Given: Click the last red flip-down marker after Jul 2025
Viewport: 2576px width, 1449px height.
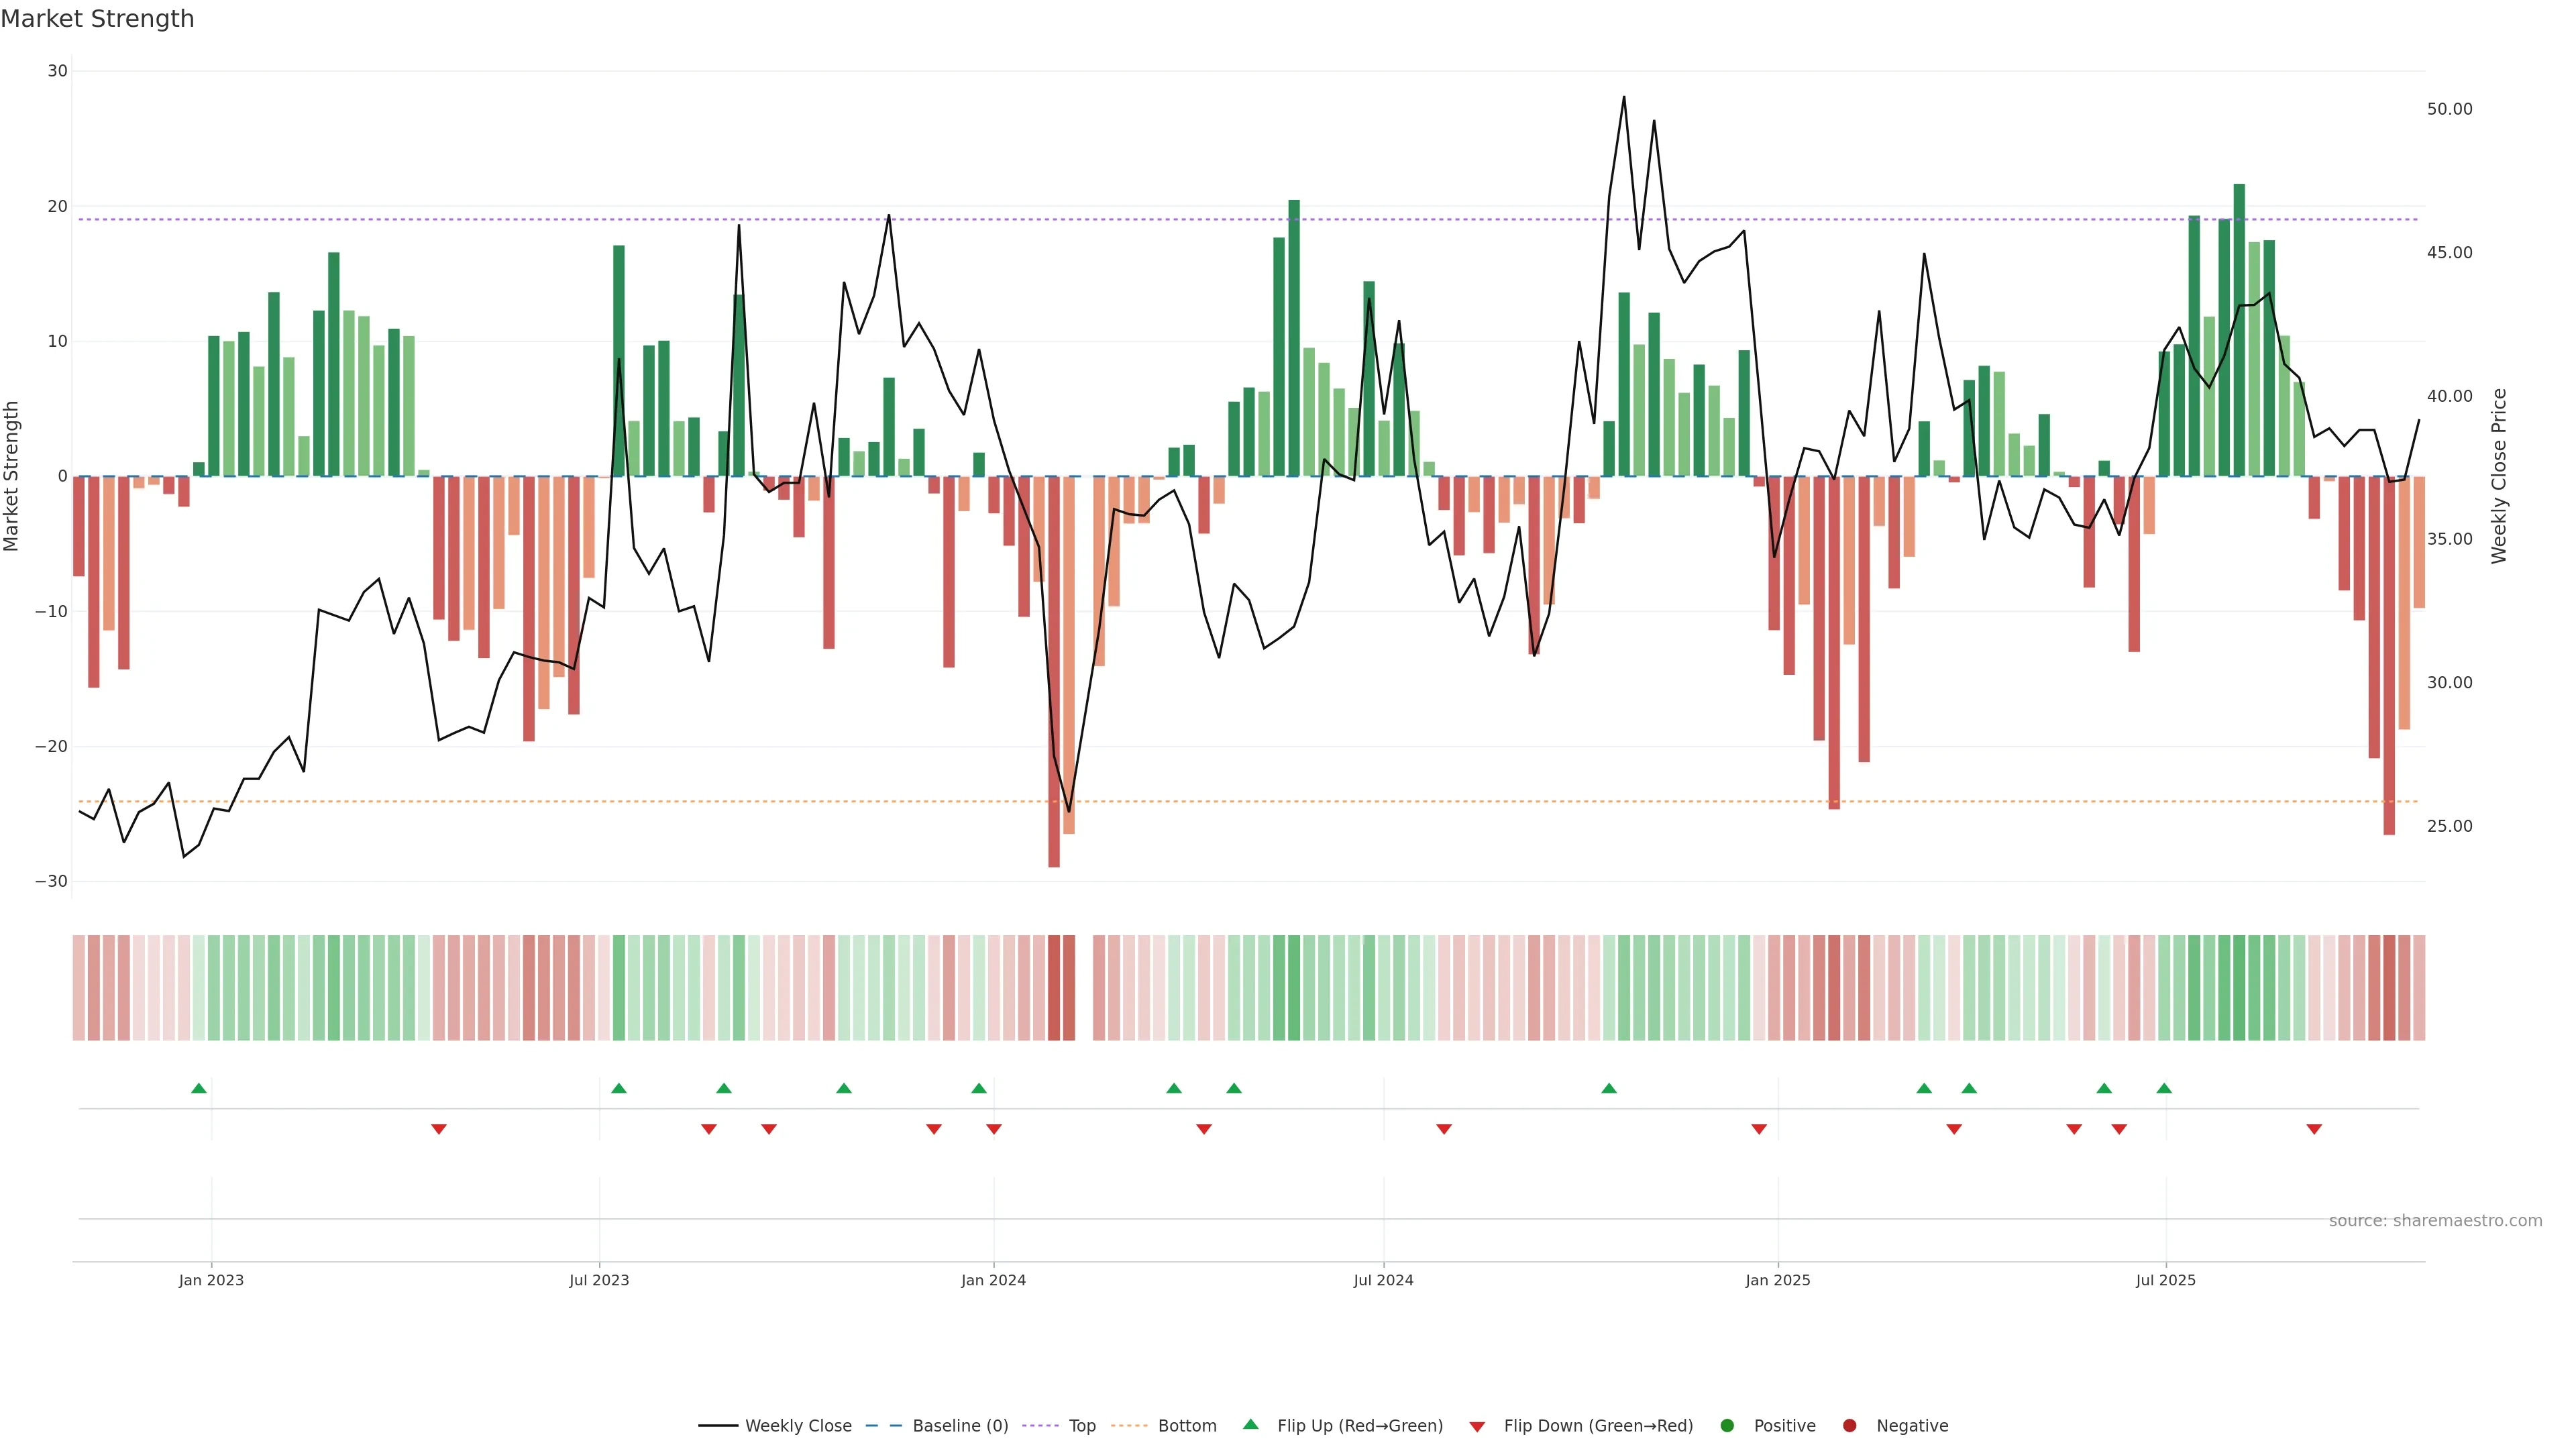Looking at the screenshot, I should [2314, 1129].
